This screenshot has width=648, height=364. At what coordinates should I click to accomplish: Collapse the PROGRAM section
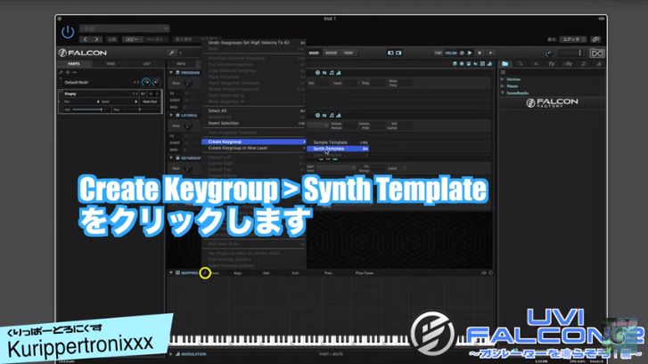pyautogui.click(x=171, y=73)
